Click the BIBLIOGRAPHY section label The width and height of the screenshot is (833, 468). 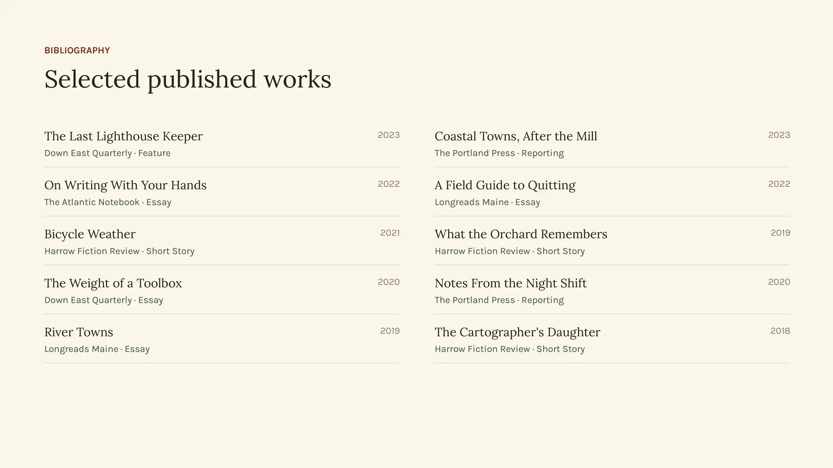77,50
